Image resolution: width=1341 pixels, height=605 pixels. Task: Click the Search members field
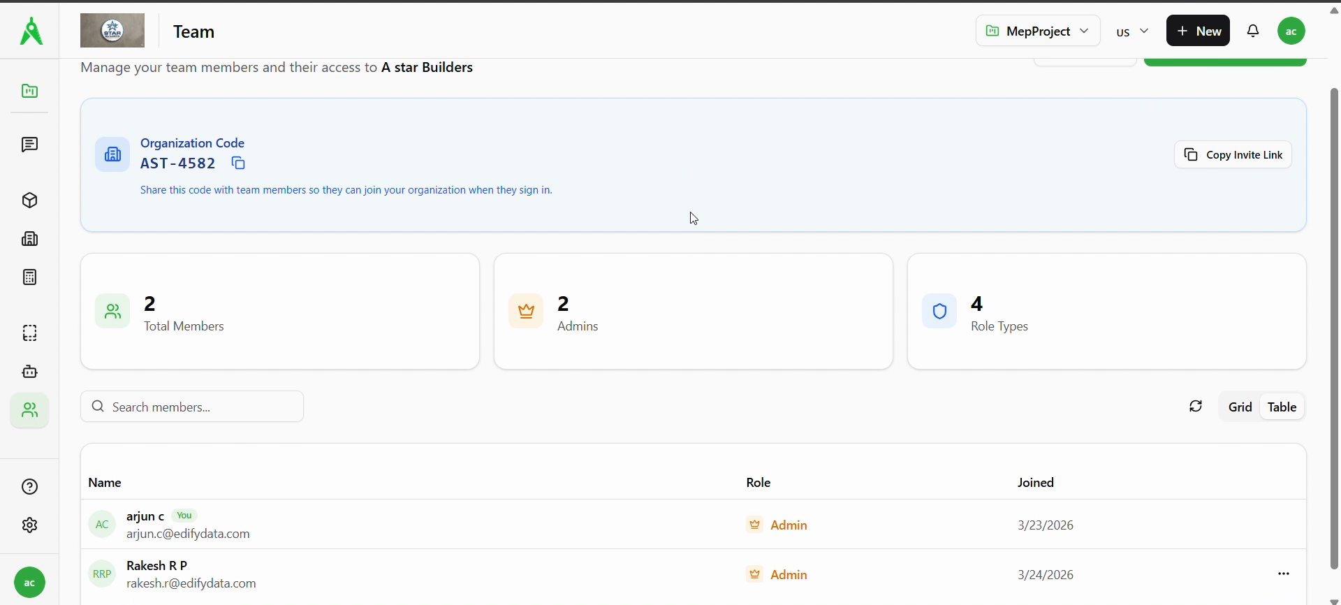(192, 407)
